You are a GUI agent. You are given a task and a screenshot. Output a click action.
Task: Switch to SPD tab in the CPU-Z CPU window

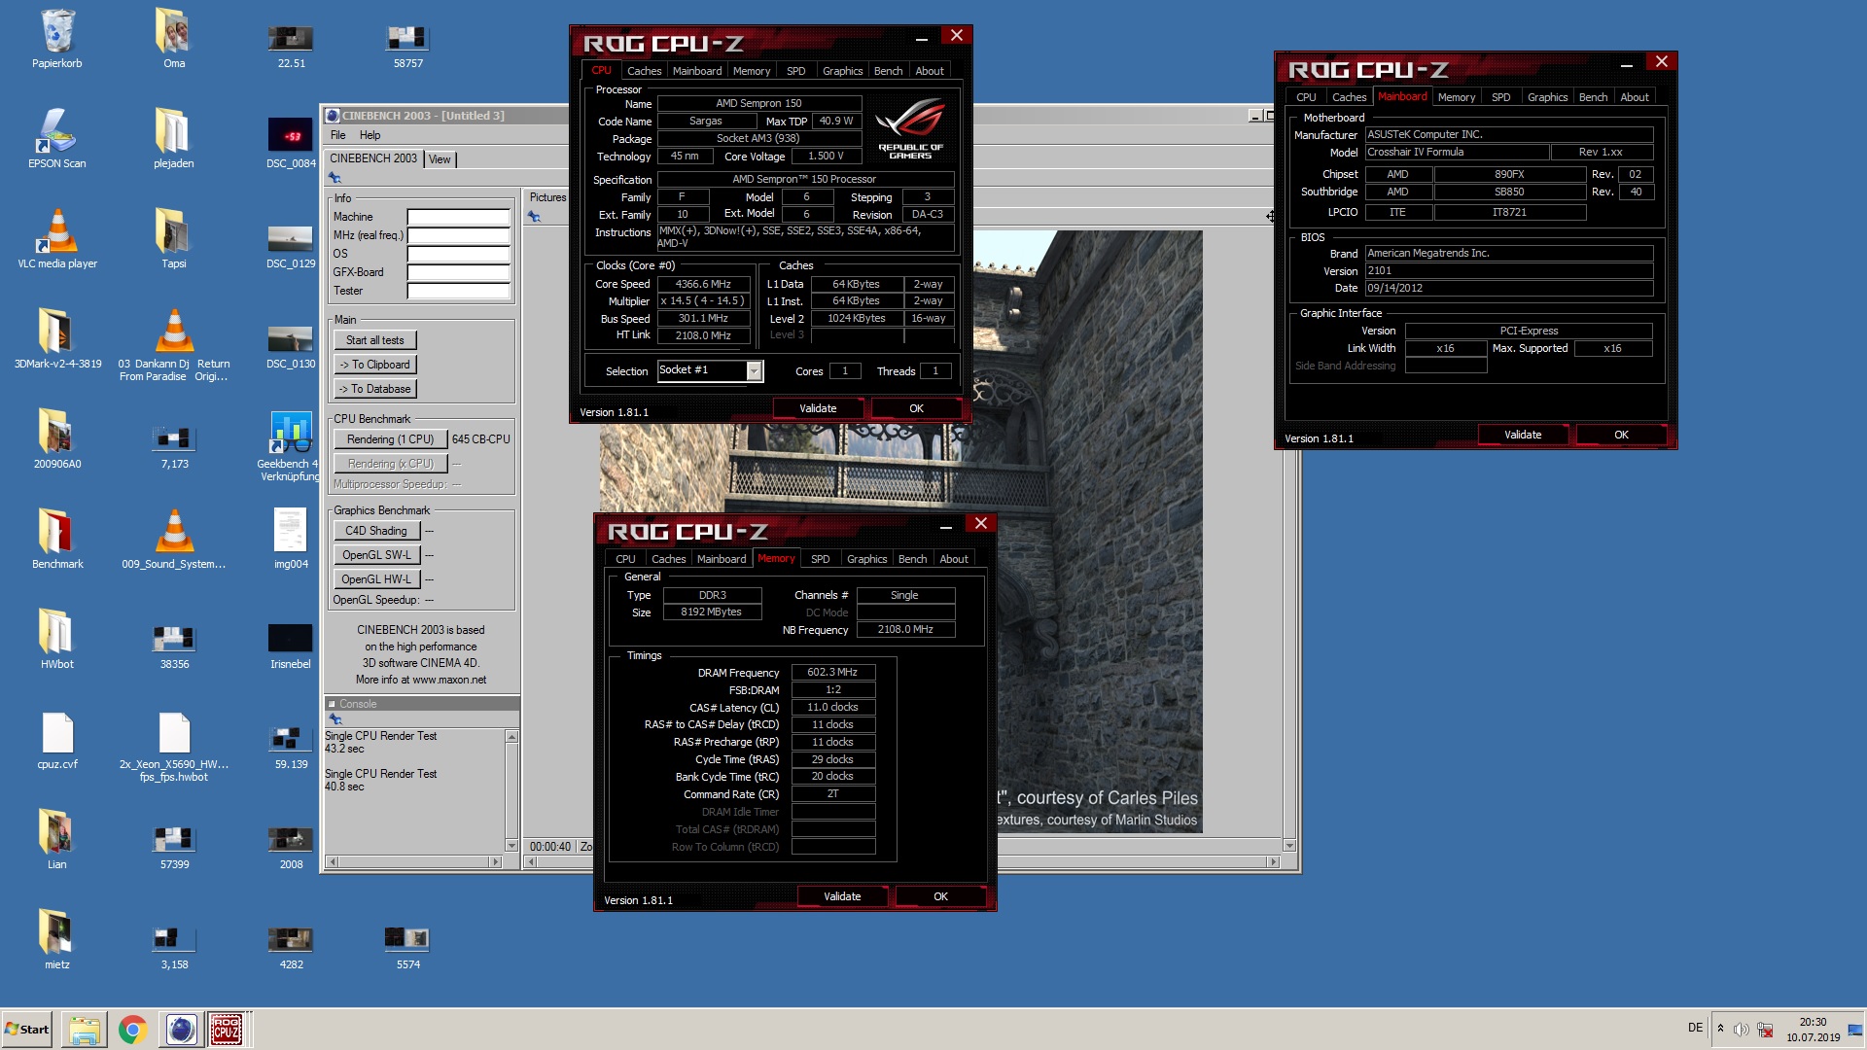point(795,71)
